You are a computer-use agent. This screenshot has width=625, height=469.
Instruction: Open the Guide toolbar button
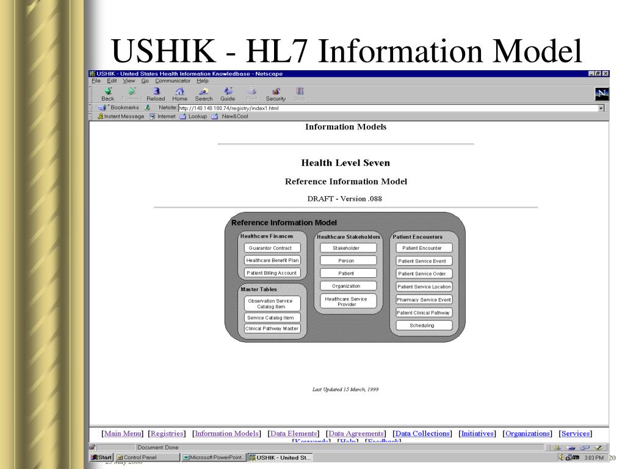228,95
